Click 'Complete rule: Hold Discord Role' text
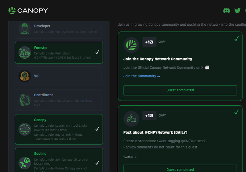This screenshot has height=172, width=246. 64,103
